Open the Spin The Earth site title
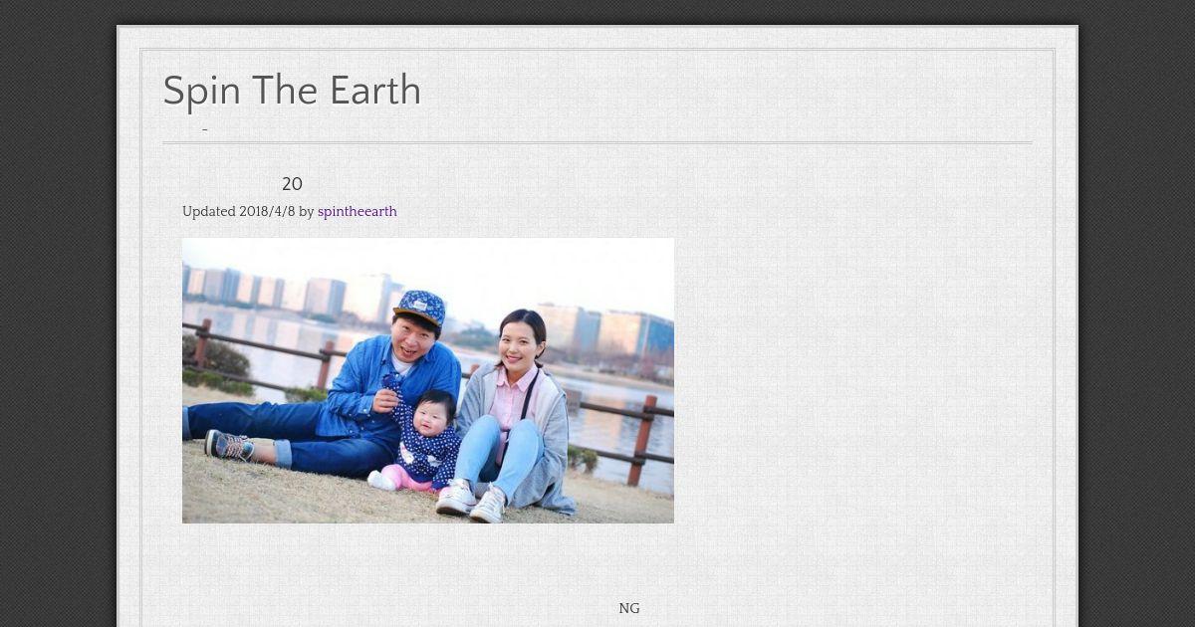Viewport: 1195px width, 627px height. (x=292, y=91)
